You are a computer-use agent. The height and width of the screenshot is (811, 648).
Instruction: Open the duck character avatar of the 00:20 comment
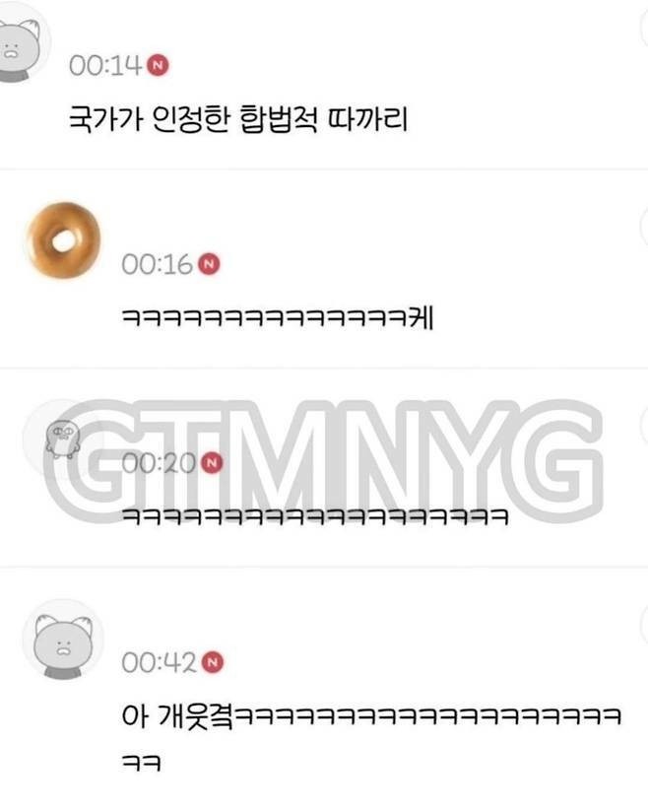coord(63,439)
